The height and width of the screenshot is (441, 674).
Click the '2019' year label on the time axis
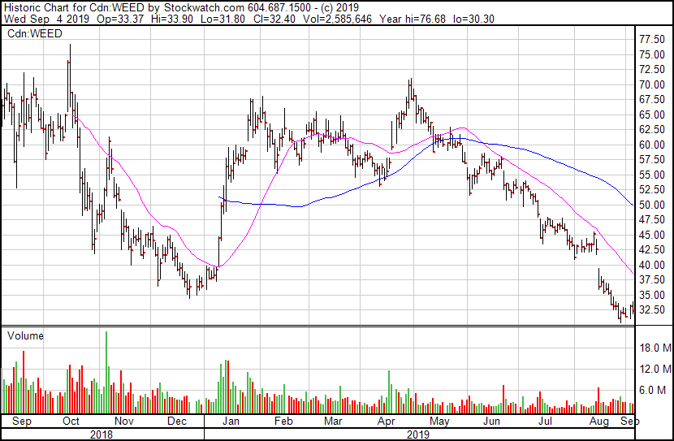418,435
